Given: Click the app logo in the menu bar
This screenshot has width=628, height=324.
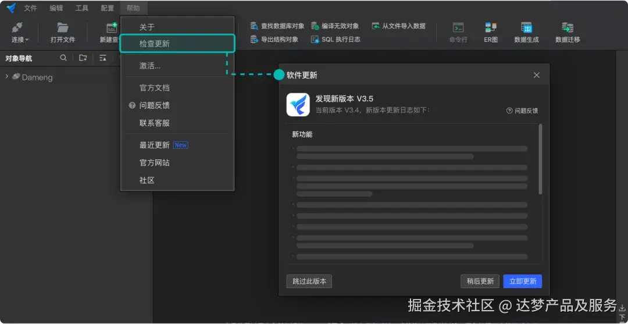Looking at the screenshot, I should tap(11, 8).
